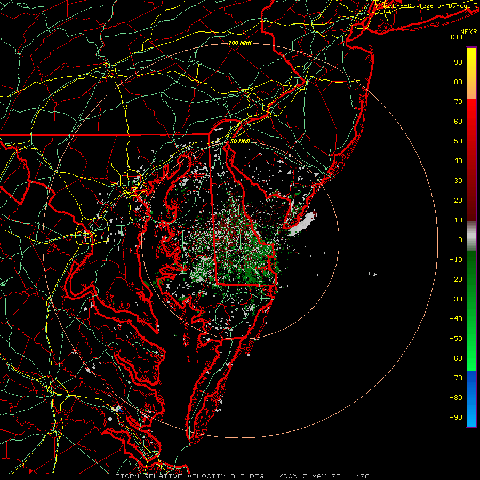The width and height of the screenshot is (480, 480).
Task: Click the -30 value on velocity scale
Action: click(x=456, y=299)
